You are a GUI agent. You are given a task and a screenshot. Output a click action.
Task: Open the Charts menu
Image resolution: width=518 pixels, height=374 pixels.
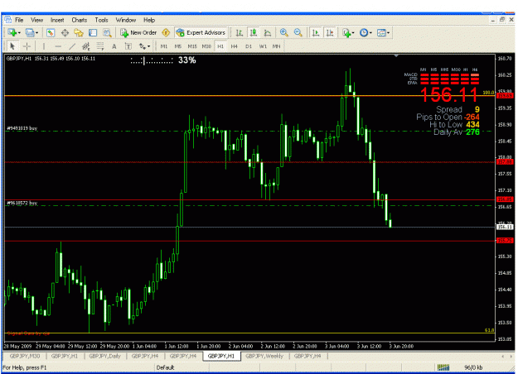tap(80, 20)
